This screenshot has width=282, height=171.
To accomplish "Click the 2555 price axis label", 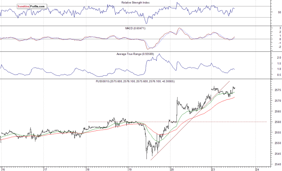I will tap(278, 133).
